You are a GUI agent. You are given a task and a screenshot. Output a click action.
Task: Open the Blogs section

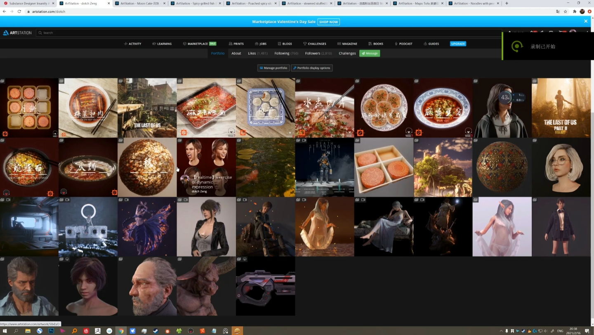tap(285, 44)
